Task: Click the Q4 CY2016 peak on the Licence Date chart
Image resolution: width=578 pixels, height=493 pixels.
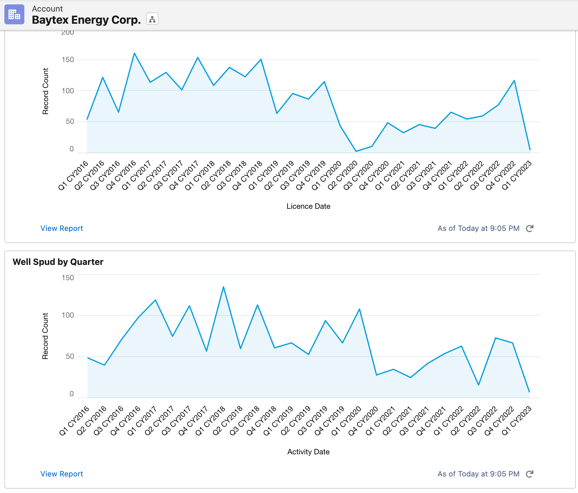Action: [x=135, y=53]
